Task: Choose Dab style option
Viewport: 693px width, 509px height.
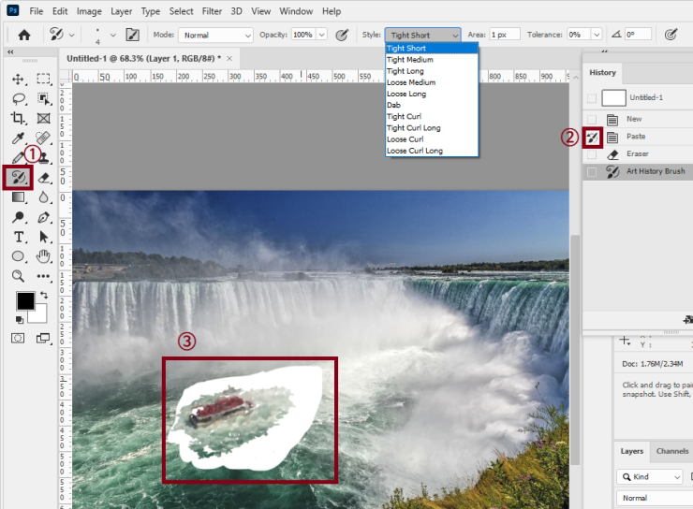Action: coord(432,105)
